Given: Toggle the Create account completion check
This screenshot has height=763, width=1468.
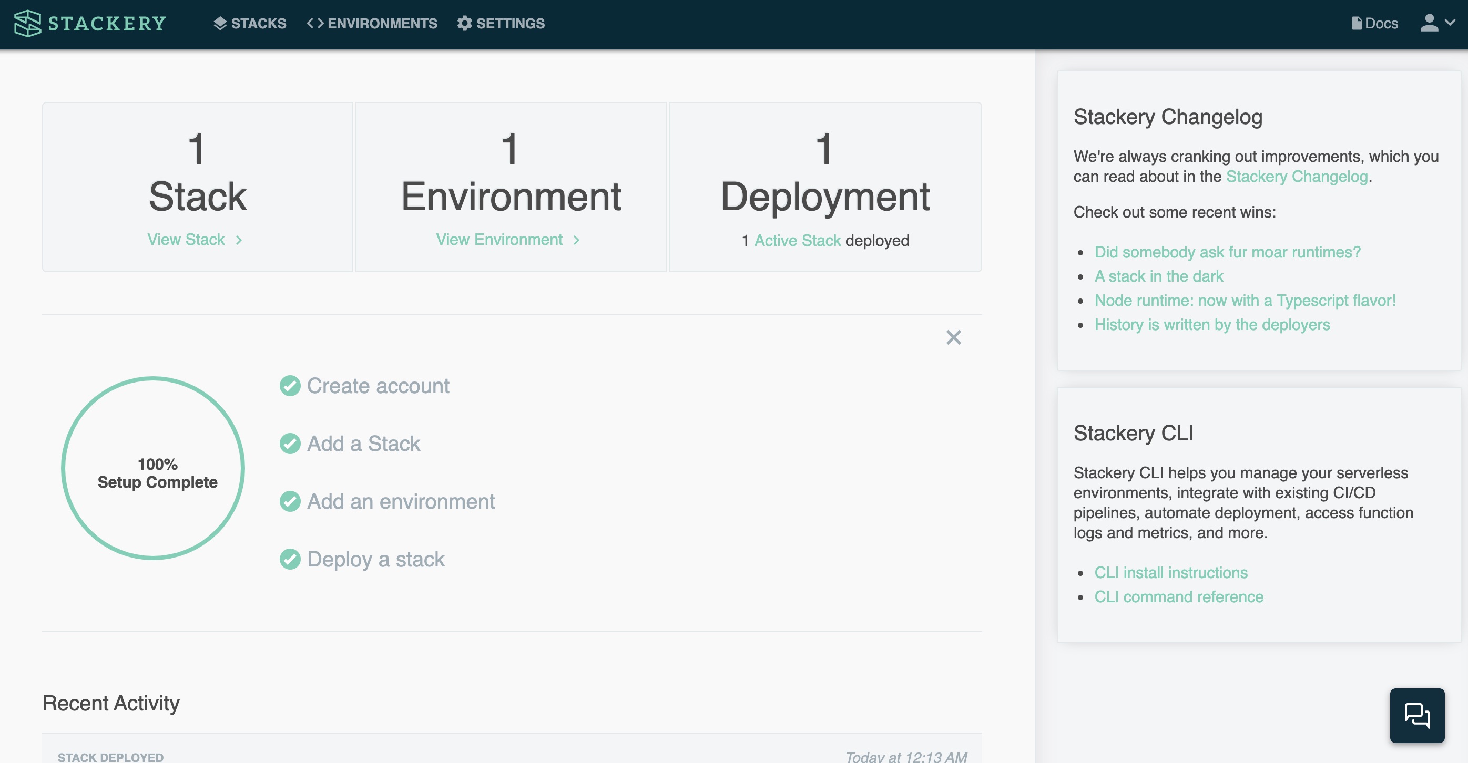Looking at the screenshot, I should (290, 386).
